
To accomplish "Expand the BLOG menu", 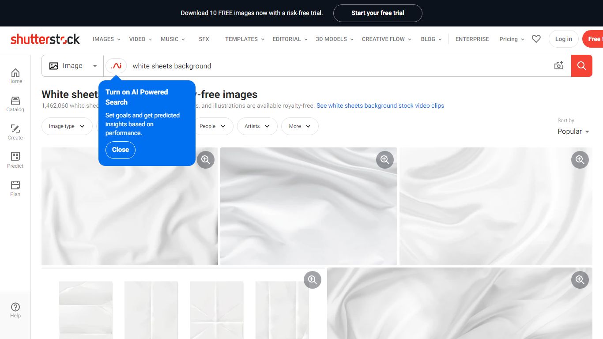I will coord(431,39).
